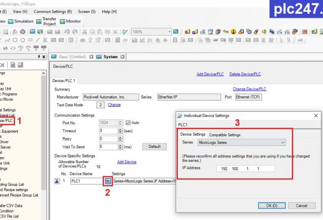Image resolution: width=323 pixels, height=220 pixels.
Task: Click the golden key toolbar icon
Action: coord(226,32)
